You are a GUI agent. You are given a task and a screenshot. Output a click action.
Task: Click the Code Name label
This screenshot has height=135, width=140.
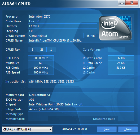point(14,21)
